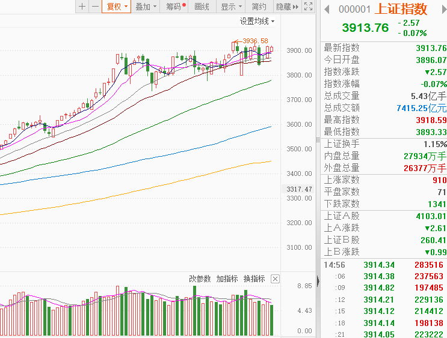Open the 叠加 overlay dropdown
Screen dimensions: 447x338
[146, 7]
